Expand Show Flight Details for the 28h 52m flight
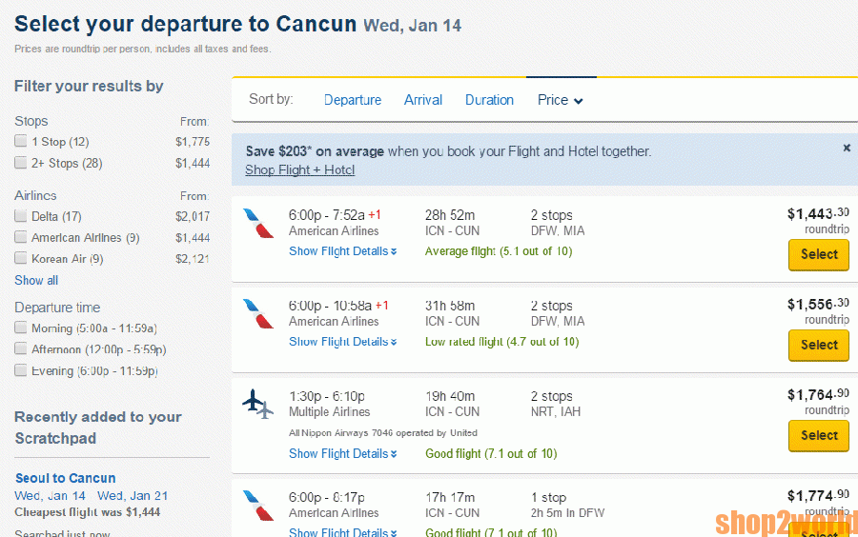The height and width of the screenshot is (537, 858). 342,251
